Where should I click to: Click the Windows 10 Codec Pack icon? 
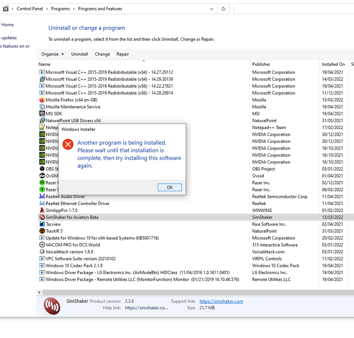(42, 265)
